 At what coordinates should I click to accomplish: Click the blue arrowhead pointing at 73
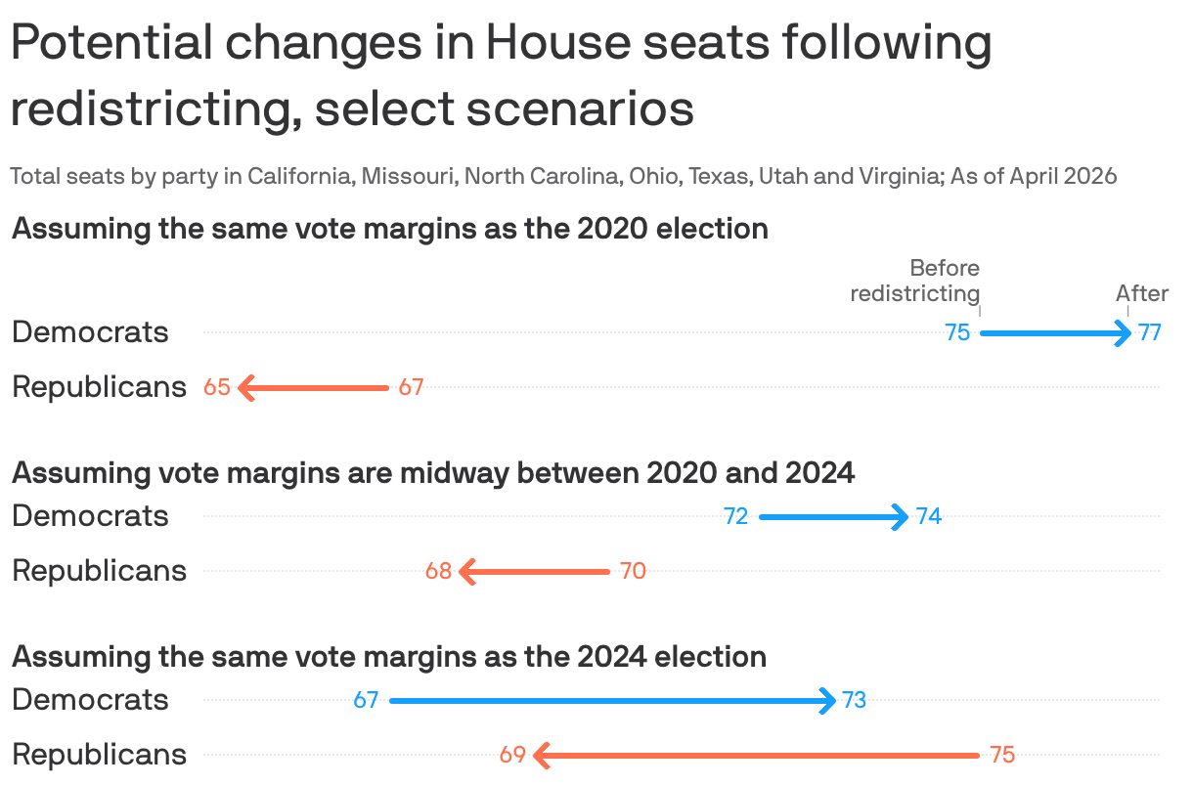[828, 701]
